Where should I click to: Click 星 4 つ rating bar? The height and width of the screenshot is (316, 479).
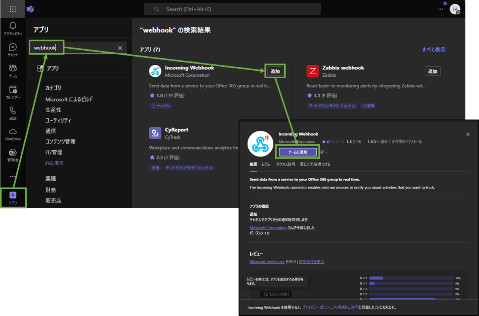coord(411,283)
